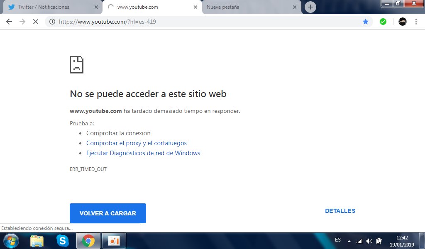Click the error heading No se puede acceder

148,94
